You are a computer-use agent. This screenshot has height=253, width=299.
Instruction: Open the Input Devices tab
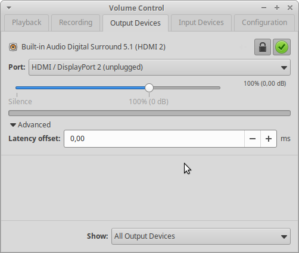pyautogui.click(x=201, y=23)
